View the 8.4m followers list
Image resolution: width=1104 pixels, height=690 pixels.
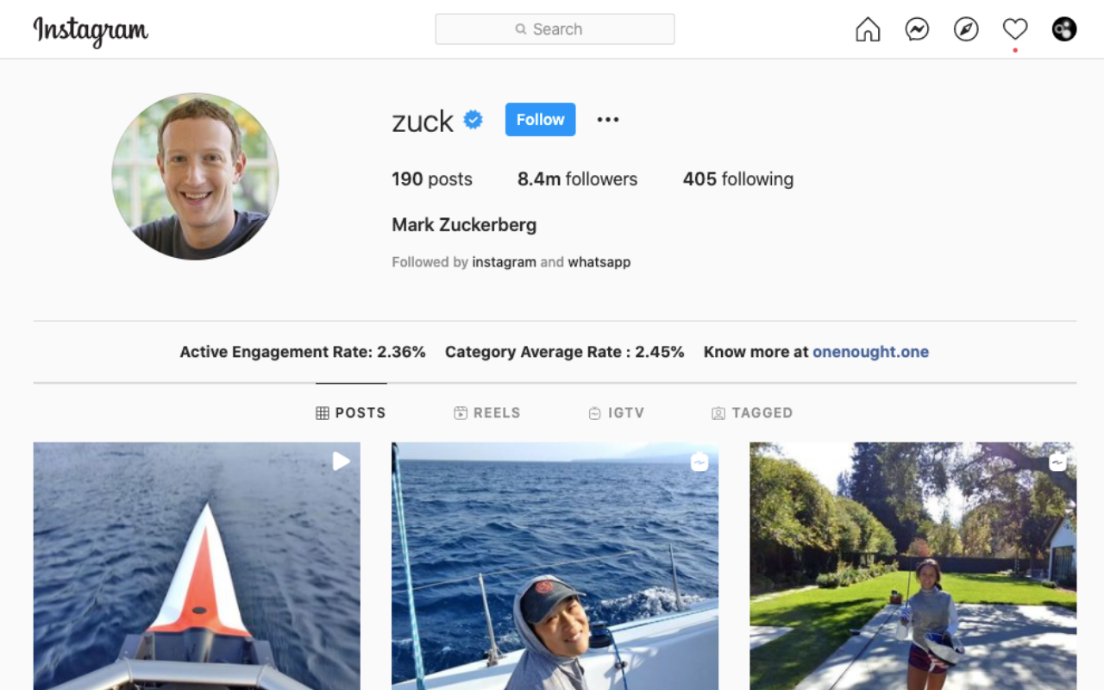577,179
